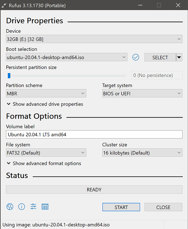188x229 pixels.
Task: Open the Cluster size dropdown
Action: (179, 153)
